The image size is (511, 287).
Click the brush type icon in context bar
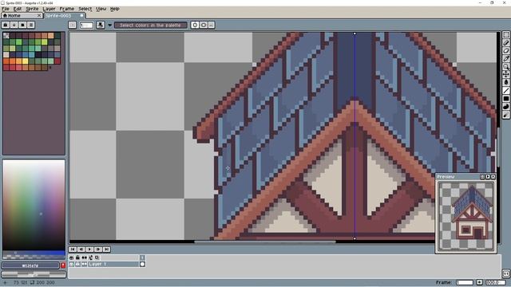tap(73, 25)
